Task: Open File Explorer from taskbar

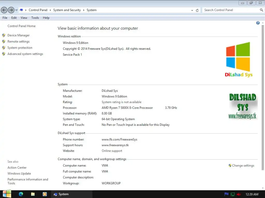Action: pos(33,194)
